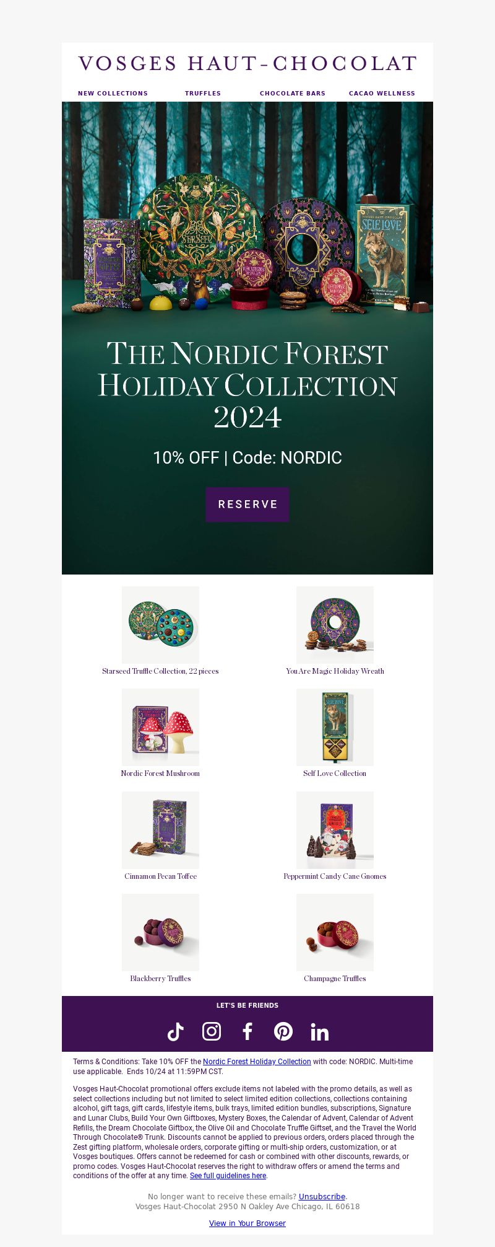
Task: Select the Cacao Wellness menu item
Action: [x=382, y=94]
